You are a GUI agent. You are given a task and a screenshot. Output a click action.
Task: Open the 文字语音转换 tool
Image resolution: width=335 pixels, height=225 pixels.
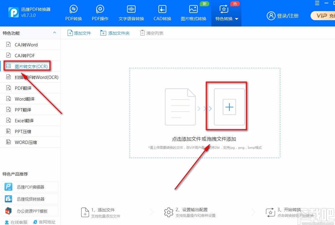point(131,9)
